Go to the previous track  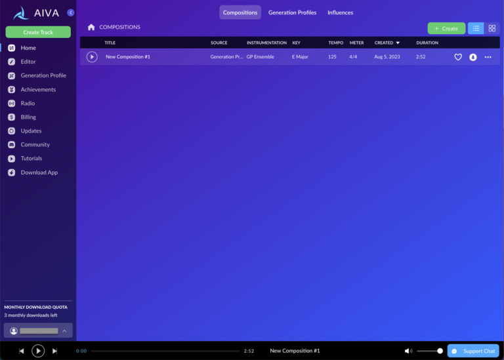[x=22, y=351]
